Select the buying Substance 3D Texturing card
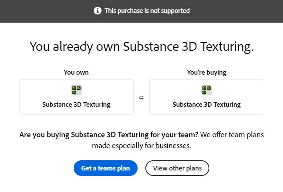This screenshot has height=192, width=283. click(207, 97)
